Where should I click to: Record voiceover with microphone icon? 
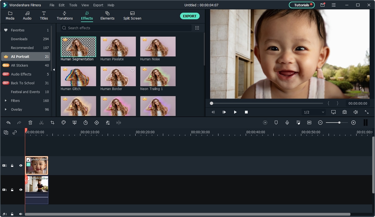tap(287, 123)
